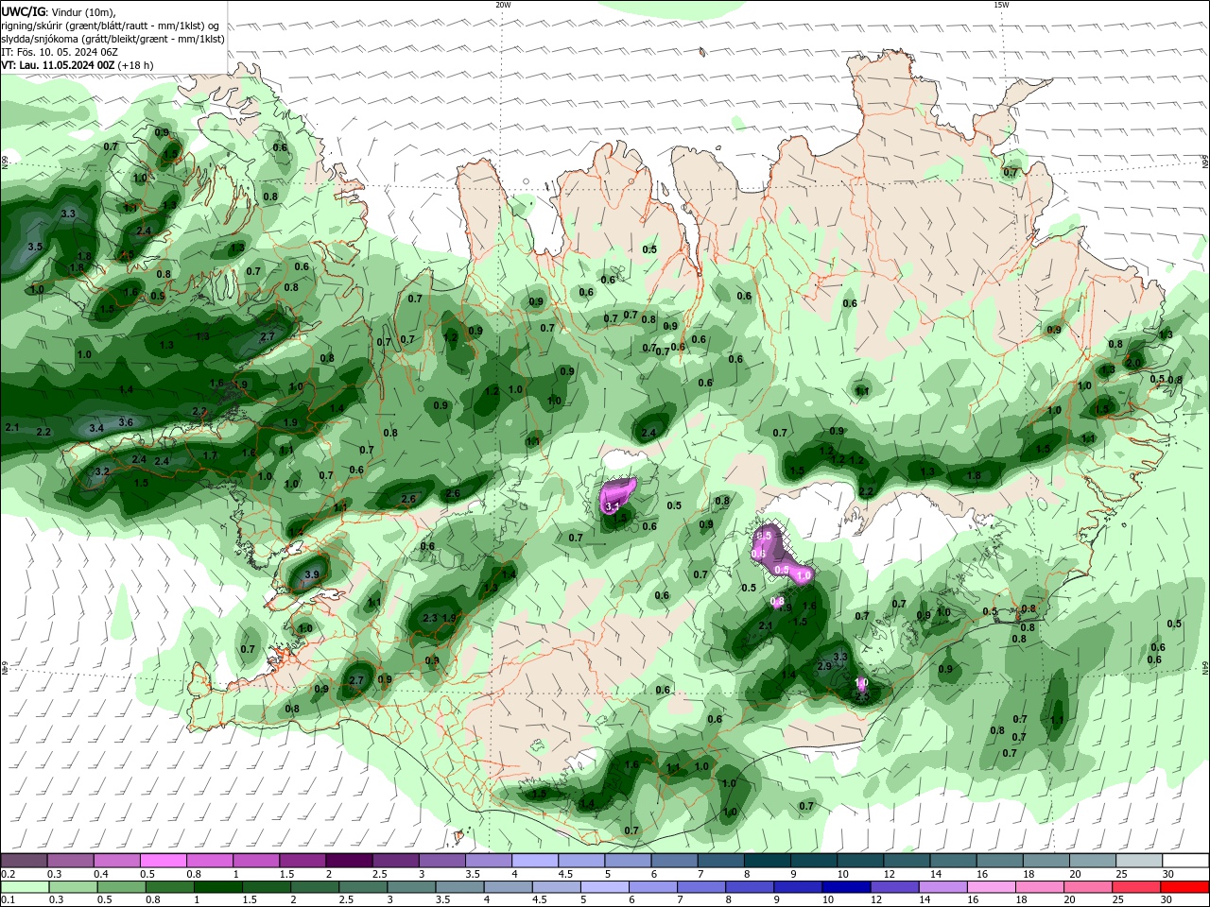Select the white 30 swatch on purple-teal scale
1210x907 pixels.
[1185, 861]
